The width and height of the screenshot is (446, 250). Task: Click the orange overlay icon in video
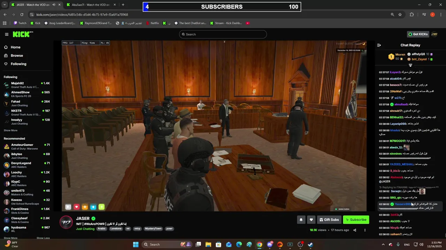click(85, 207)
